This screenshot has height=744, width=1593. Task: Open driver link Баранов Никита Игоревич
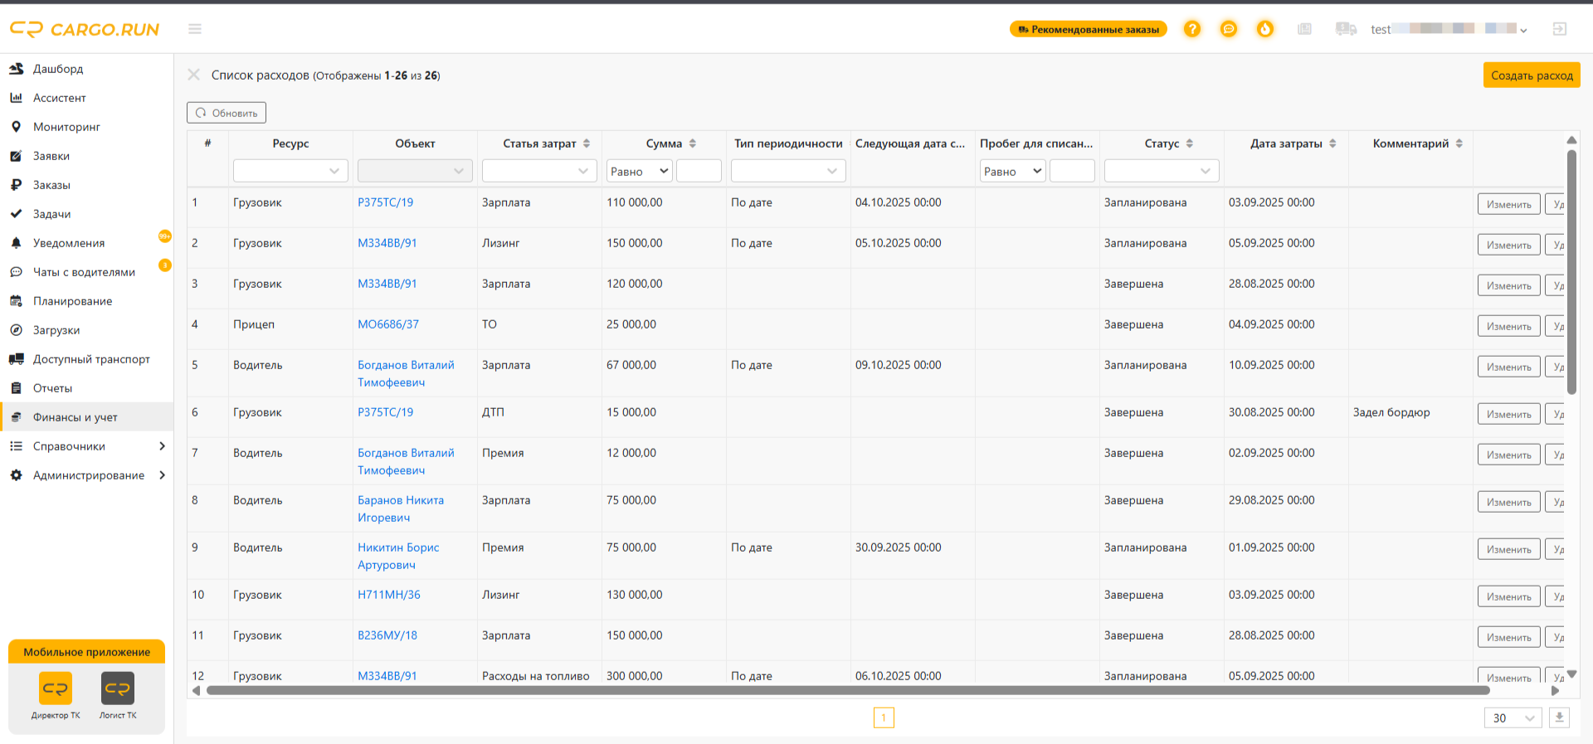401,508
